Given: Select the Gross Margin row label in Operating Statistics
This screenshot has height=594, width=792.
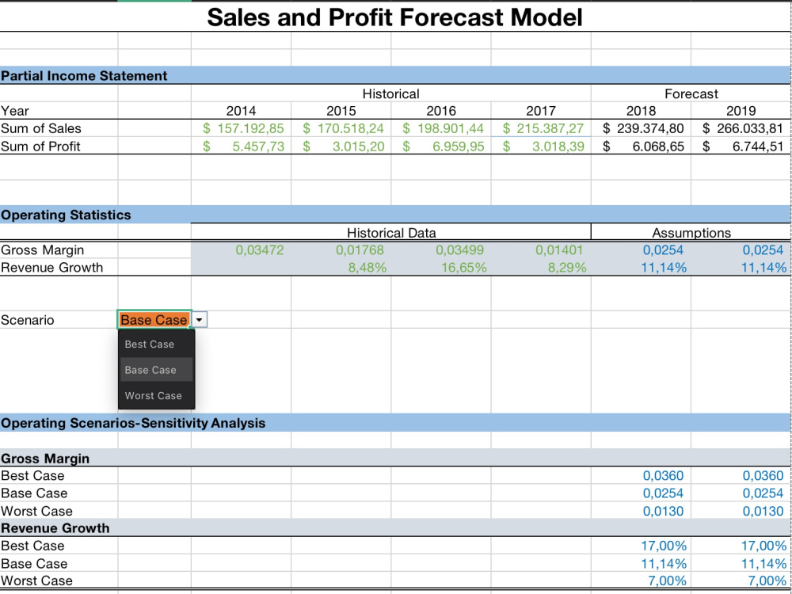Looking at the screenshot, I should pyautogui.click(x=43, y=250).
